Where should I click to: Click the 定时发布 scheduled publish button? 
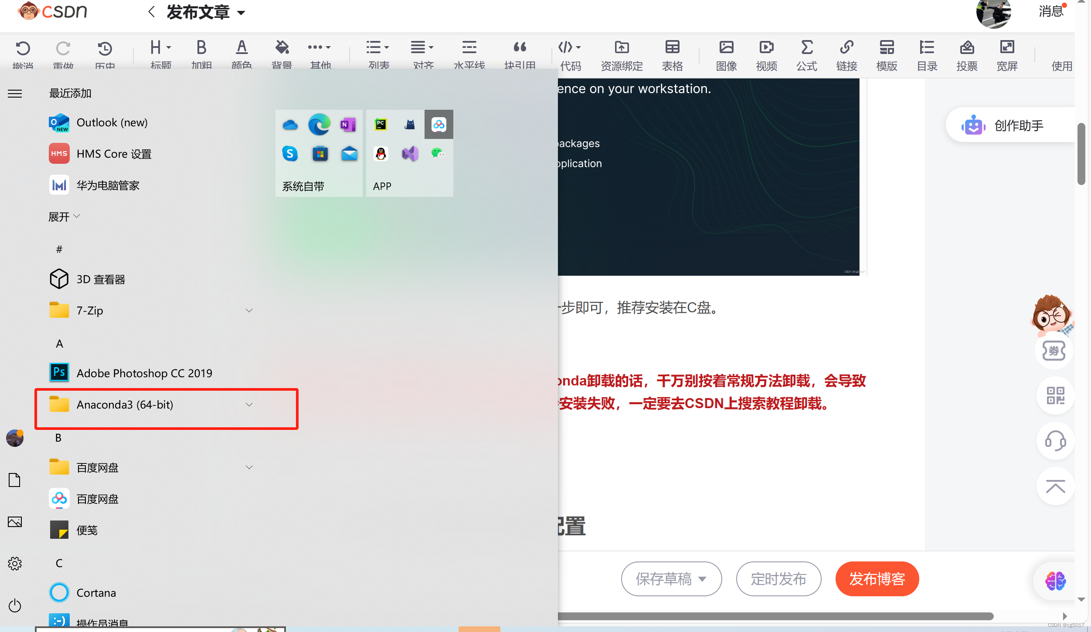point(778,579)
